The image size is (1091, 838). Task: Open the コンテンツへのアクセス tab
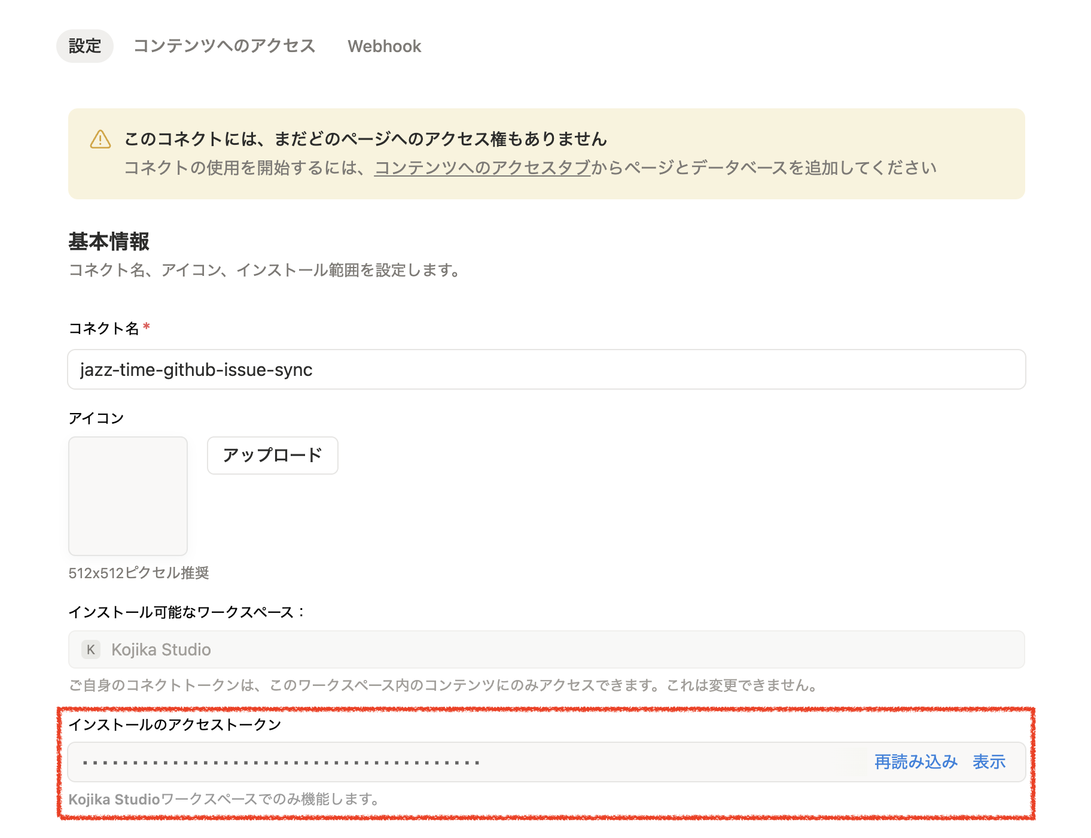(x=224, y=46)
